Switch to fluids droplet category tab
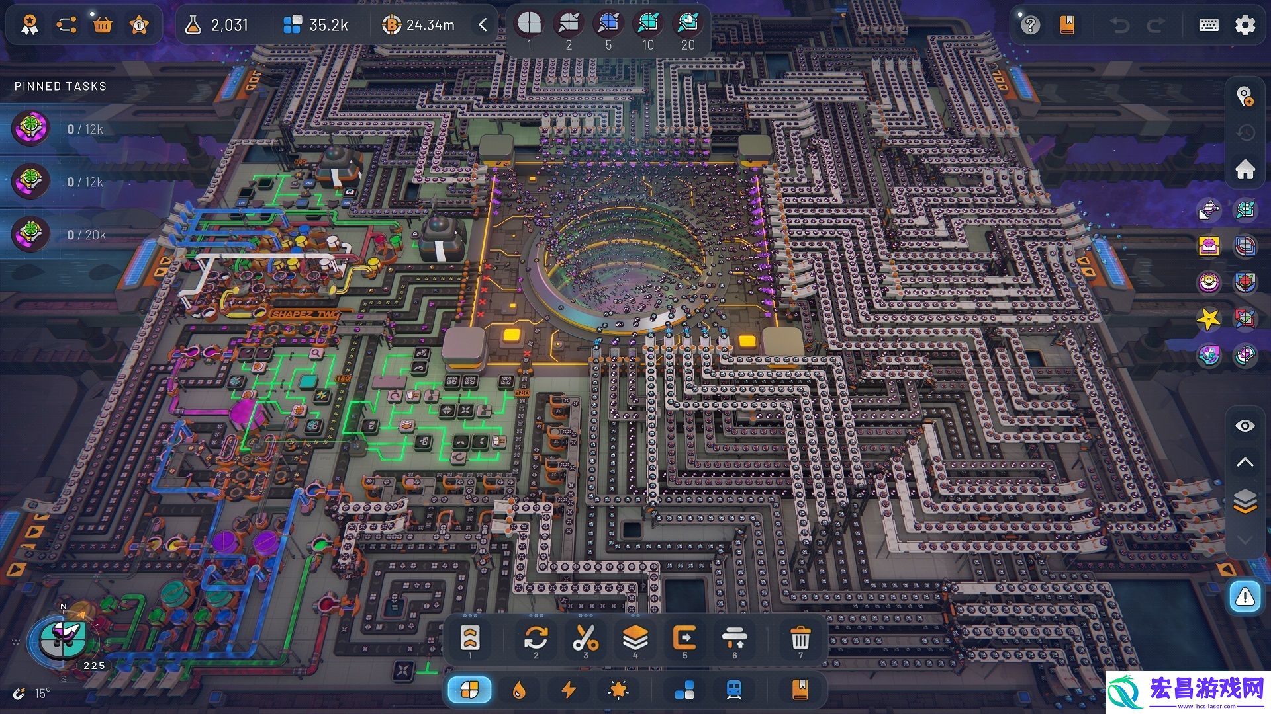Screen dimensions: 1271x714 (519, 690)
